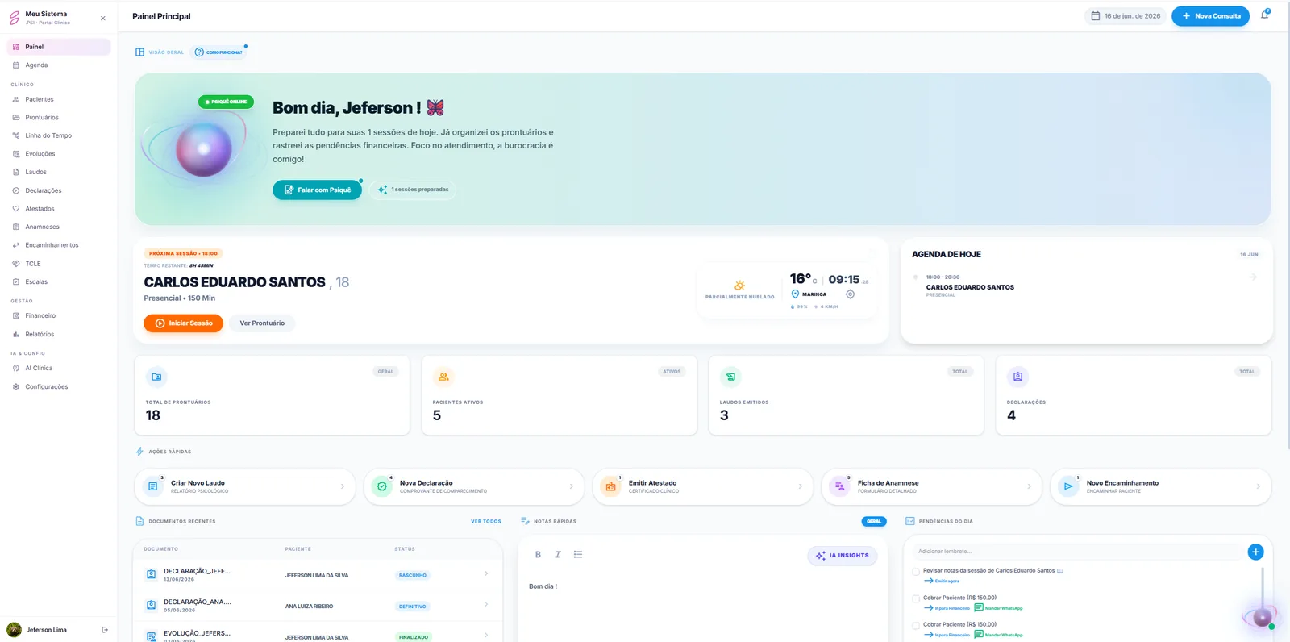Start session with Iniciar Sessão button
The width and height of the screenshot is (1290, 642).
point(183,323)
